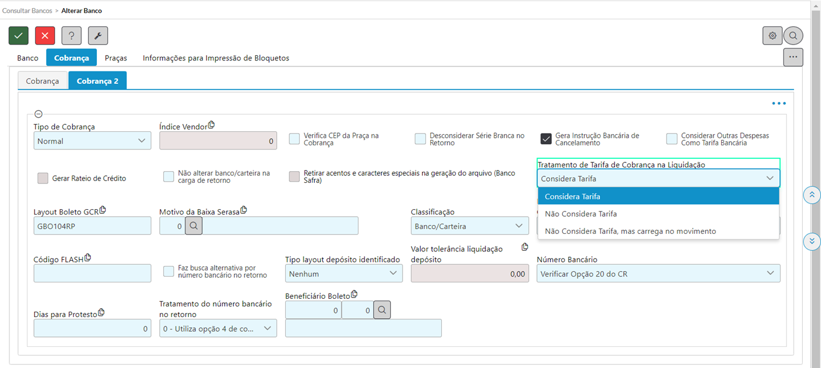Click the blue three-dot options menu
This screenshot has width=821, height=368.
tap(779, 104)
